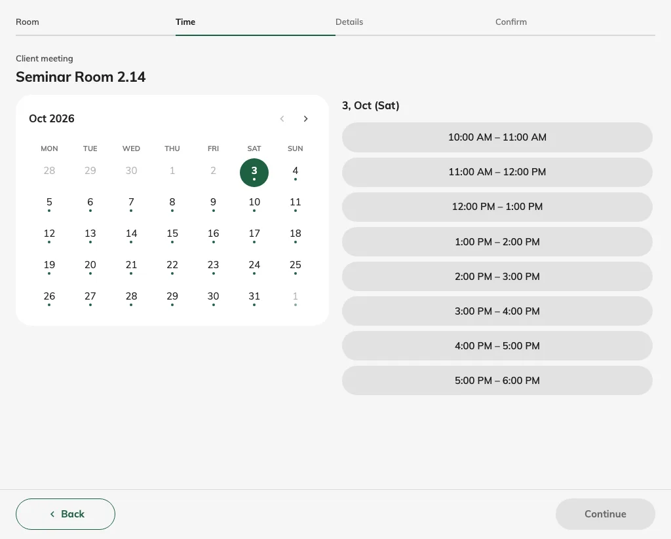Click the Seminar Room 2.14 heading

[x=81, y=77]
